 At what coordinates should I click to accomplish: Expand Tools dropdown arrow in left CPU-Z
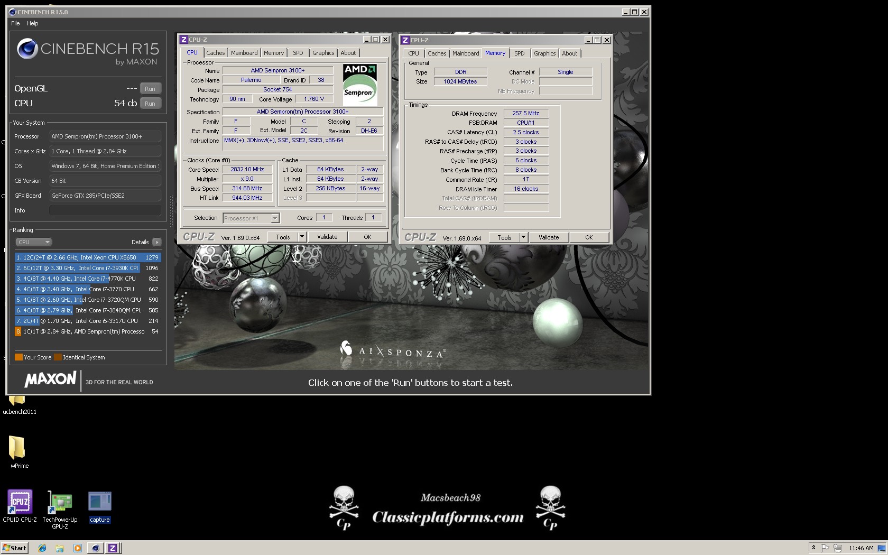(302, 237)
